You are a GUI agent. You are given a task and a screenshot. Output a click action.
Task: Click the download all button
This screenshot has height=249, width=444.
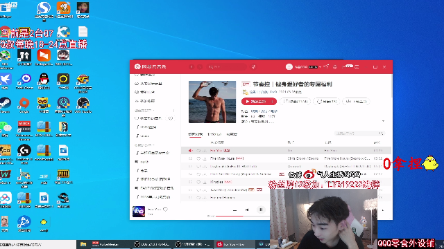[x=356, y=102]
